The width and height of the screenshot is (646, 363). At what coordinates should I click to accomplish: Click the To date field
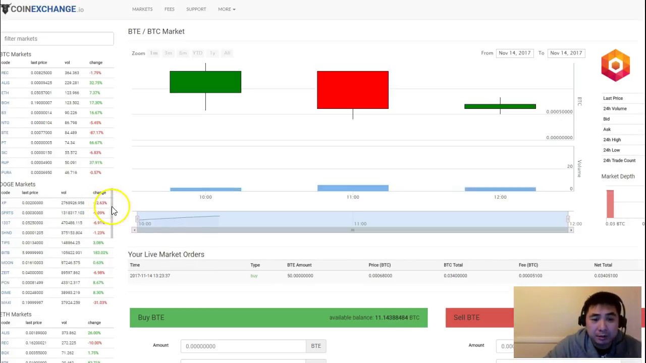[566, 53]
